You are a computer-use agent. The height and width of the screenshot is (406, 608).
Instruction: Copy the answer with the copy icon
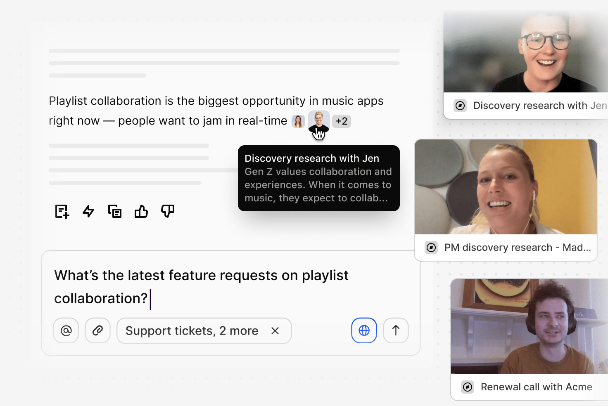[x=115, y=211]
